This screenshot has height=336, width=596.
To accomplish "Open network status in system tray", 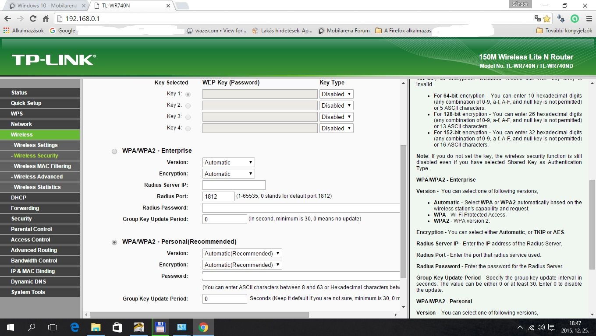I will pos(531,327).
